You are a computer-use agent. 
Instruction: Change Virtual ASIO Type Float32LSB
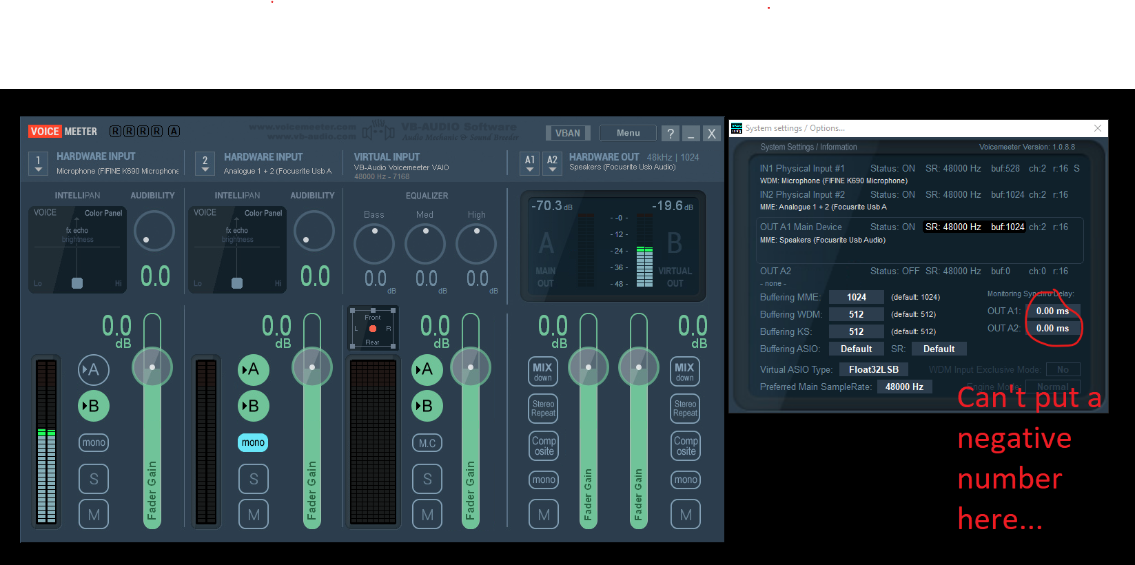(874, 369)
